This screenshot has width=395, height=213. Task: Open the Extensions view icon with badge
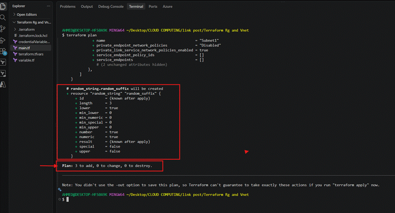pyautogui.click(x=3, y=51)
